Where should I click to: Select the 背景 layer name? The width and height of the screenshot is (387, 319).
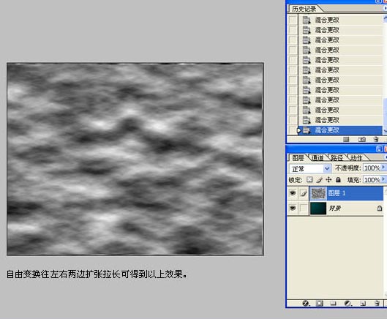pos(335,209)
